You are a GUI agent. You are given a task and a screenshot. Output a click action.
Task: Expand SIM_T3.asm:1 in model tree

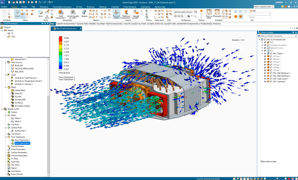point(262,54)
